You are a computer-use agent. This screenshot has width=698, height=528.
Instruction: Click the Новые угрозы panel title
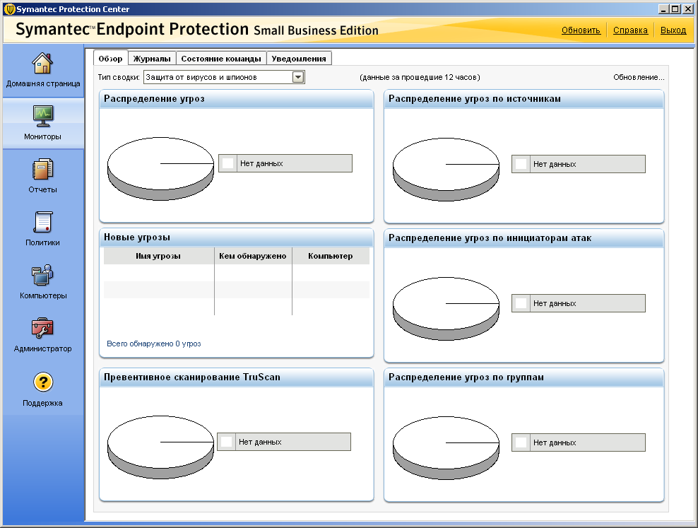coord(137,237)
